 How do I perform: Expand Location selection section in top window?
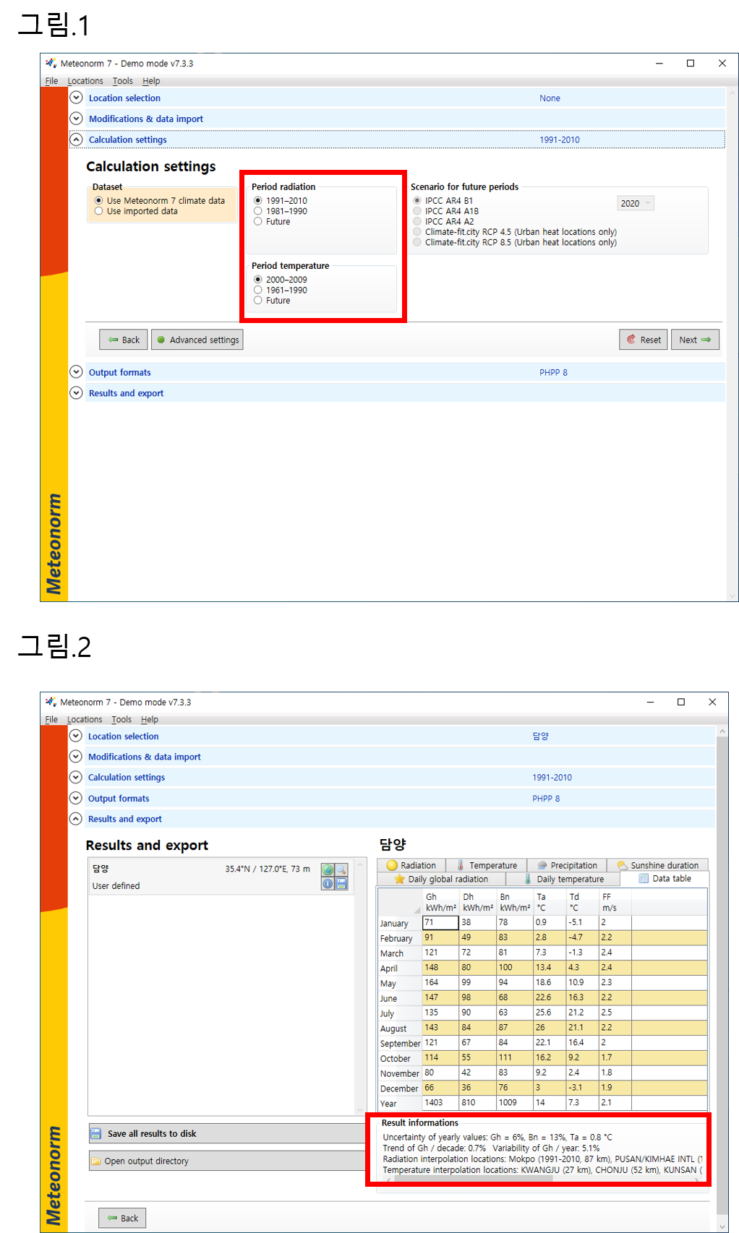tap(76, 98)
